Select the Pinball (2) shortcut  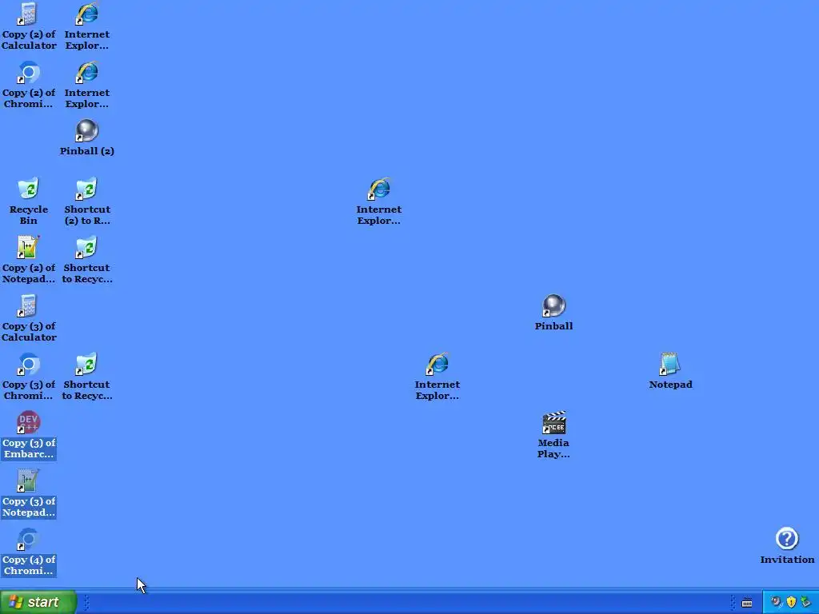(x=86, y=138)
